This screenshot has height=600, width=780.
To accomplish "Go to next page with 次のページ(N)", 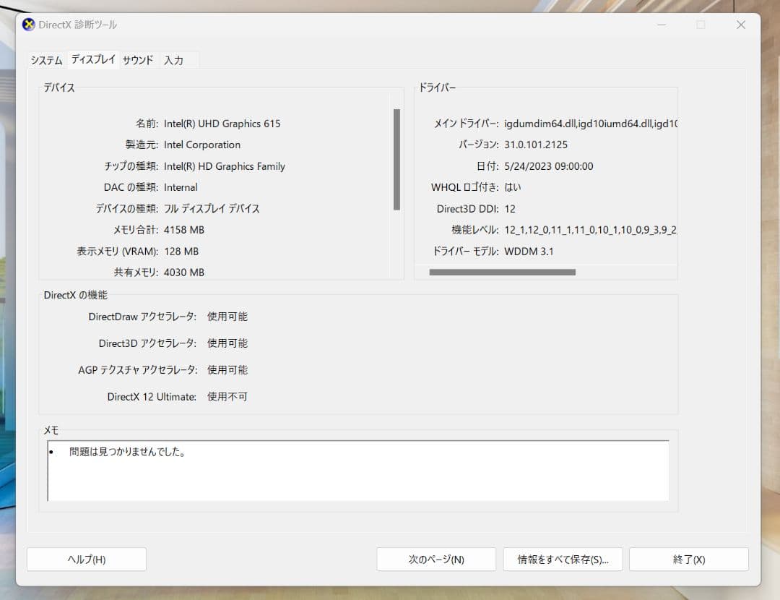I will (436, 559).
